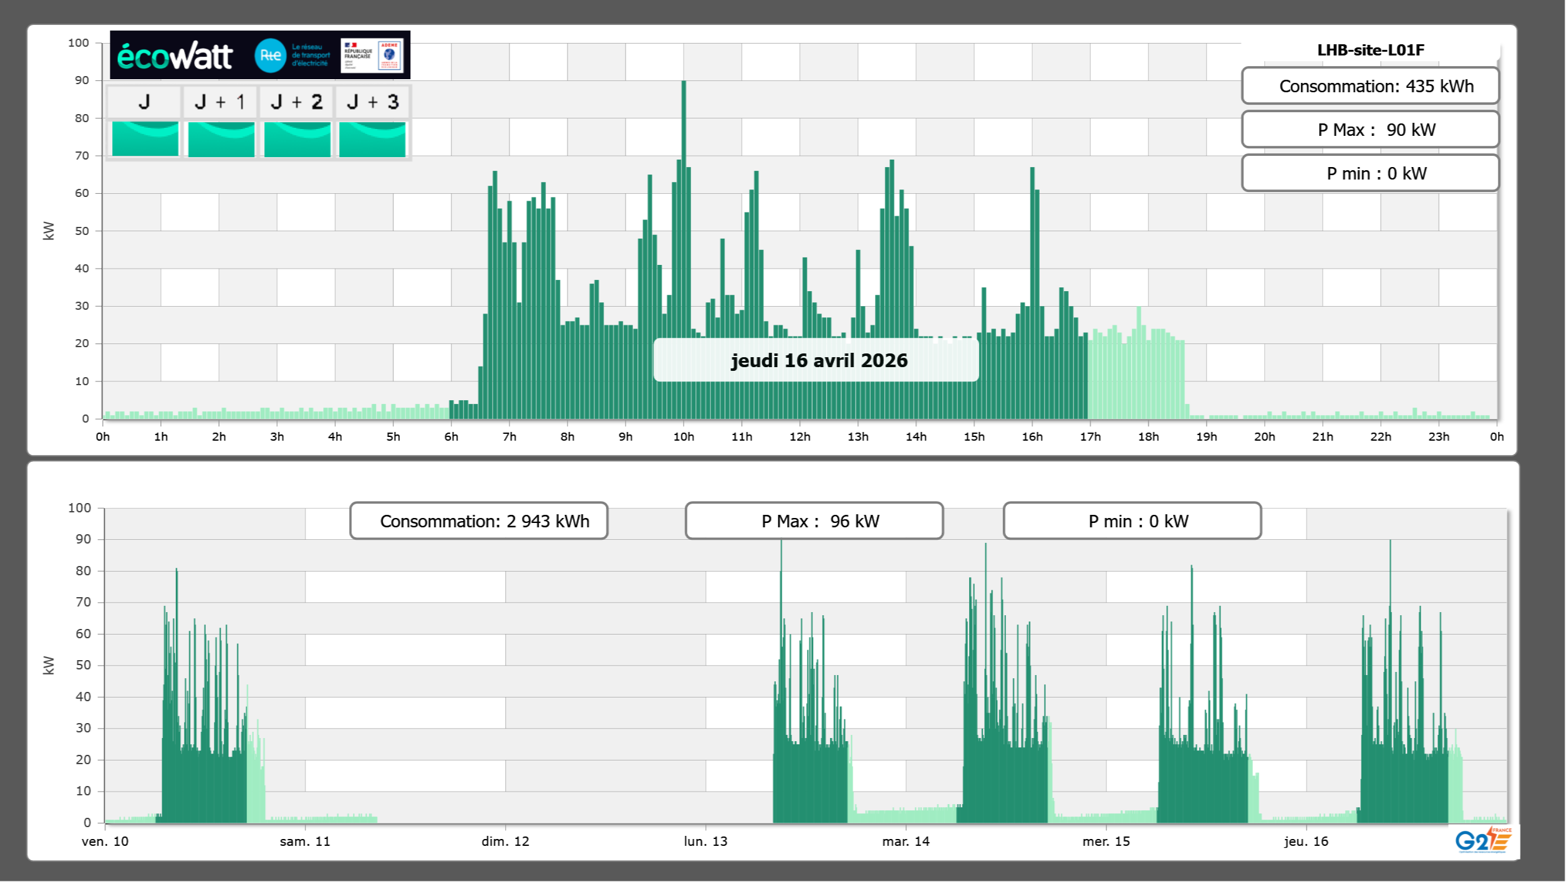
Task: Click the Consommation: 435 kWh box
Action: [1370, 86]
